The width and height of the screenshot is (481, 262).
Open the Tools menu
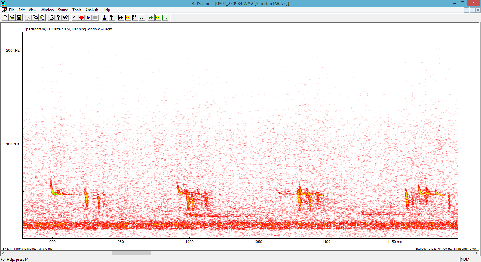click(x=77, y=10)
